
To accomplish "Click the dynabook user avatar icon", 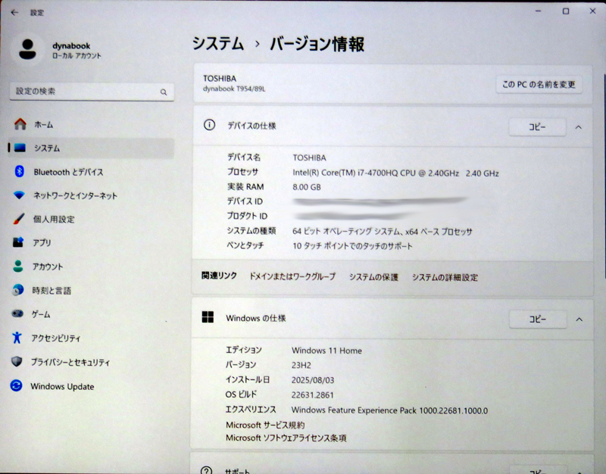I will 27,50.
